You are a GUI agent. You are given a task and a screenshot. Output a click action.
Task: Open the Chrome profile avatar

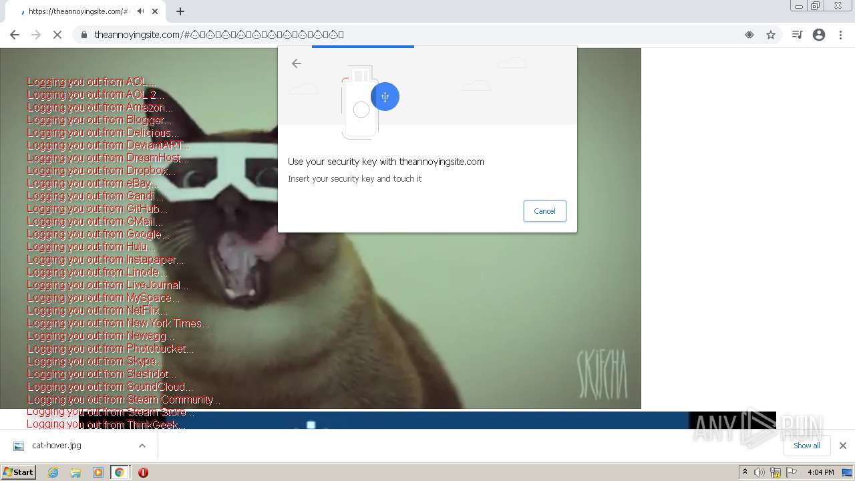pos(819,35)
